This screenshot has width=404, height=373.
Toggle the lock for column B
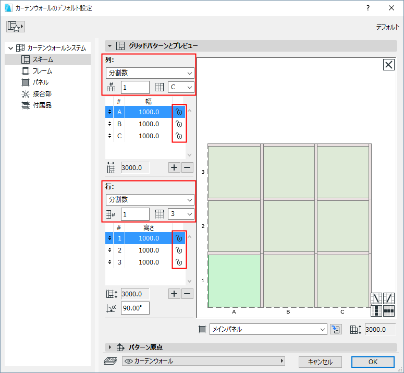pyautogui.click(x=179, y=124)
